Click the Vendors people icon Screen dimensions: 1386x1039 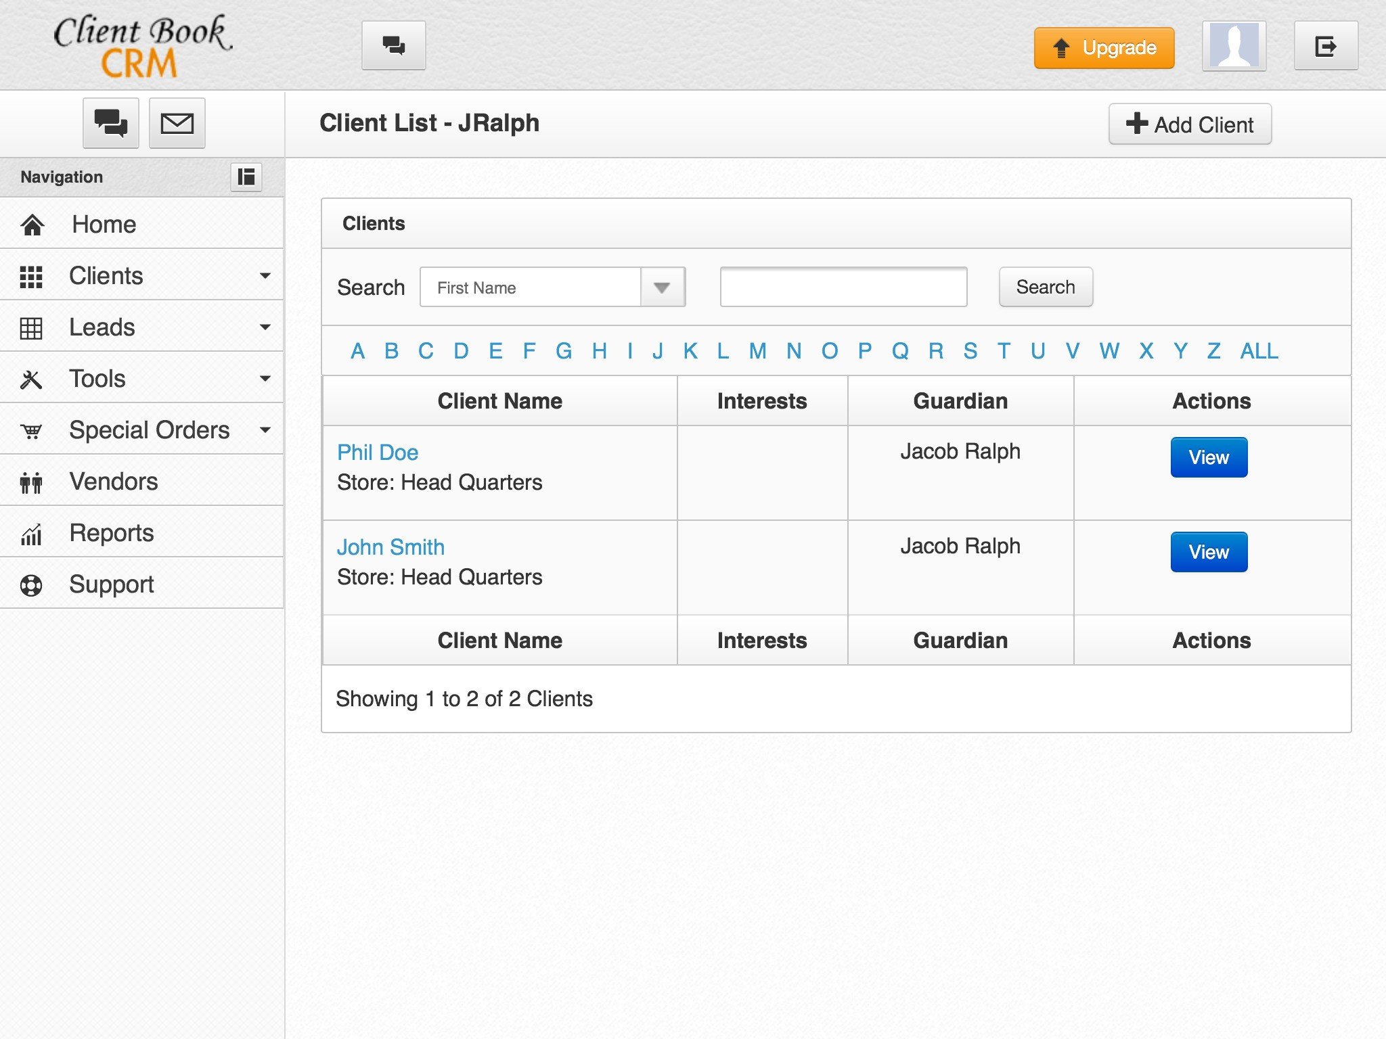pyautogui.click(x=31, y=482)
